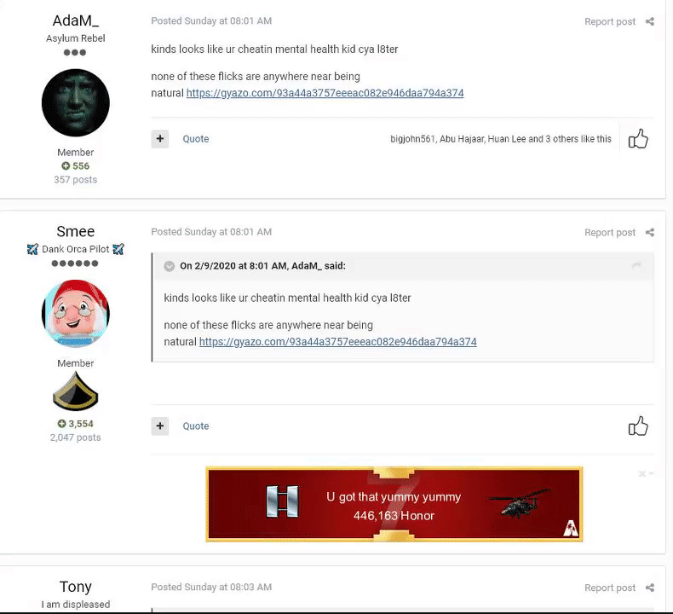Toggle multiquote plus on AdaM_'s post
The height and width of the screenshot is (614, 673).
click(159, 139)
